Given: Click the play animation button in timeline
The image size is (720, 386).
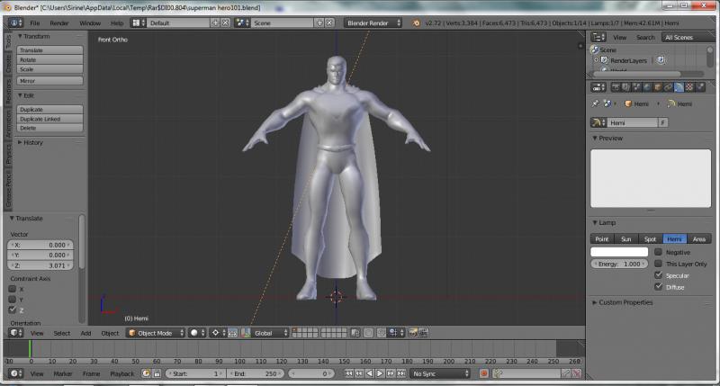Looking at the screenshot, I should point(380,373).
